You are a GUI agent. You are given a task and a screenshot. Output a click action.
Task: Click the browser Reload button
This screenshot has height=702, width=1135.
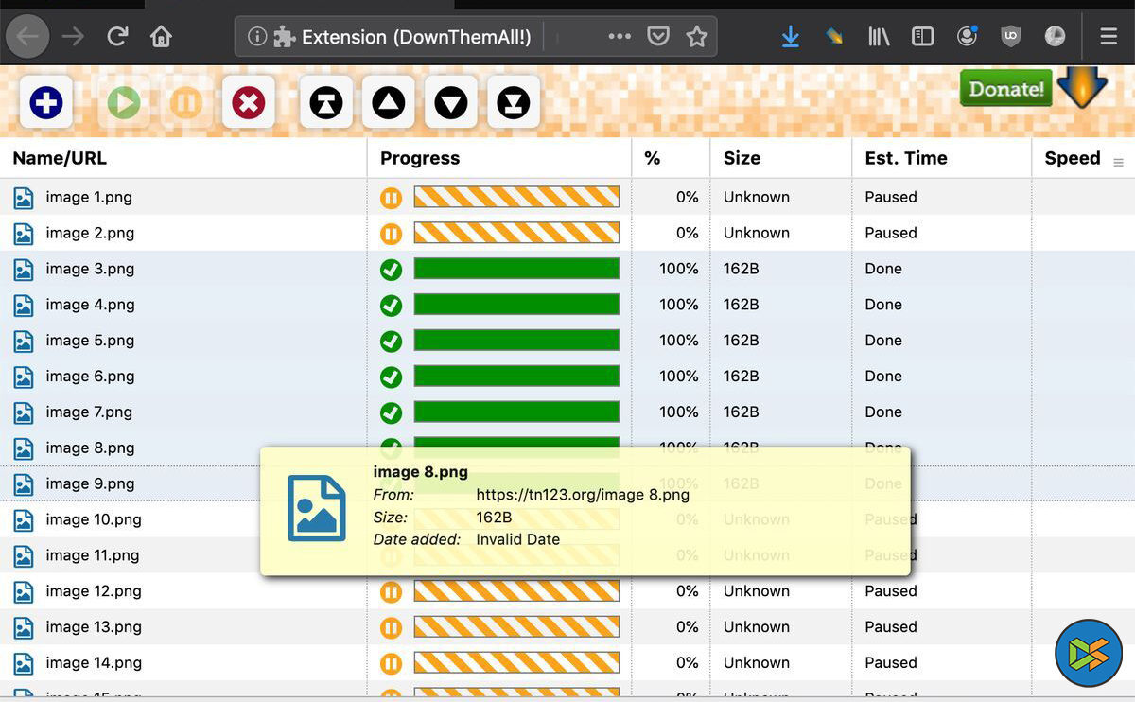[117, 37]
